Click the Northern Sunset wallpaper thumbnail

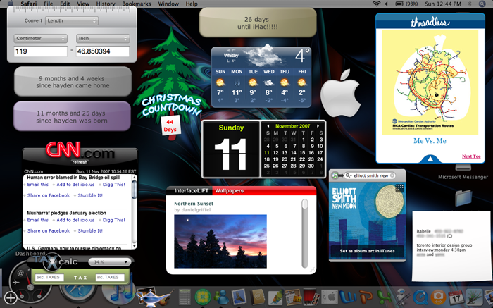tap(220, 241)
